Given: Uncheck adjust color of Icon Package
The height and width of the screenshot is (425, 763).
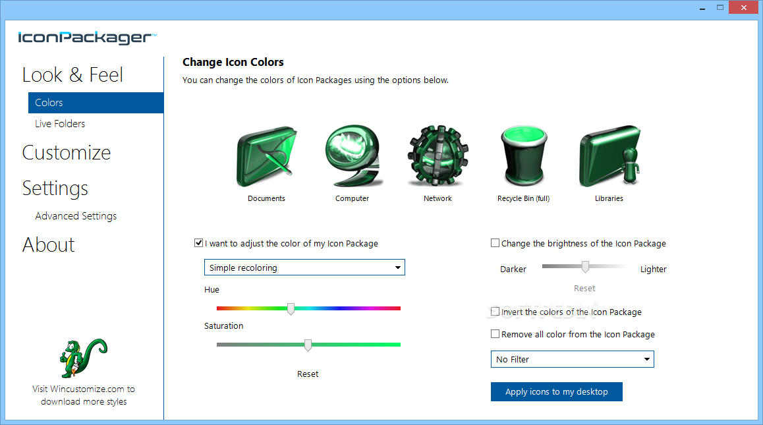Looking at the screenshot, I should 198,243.
